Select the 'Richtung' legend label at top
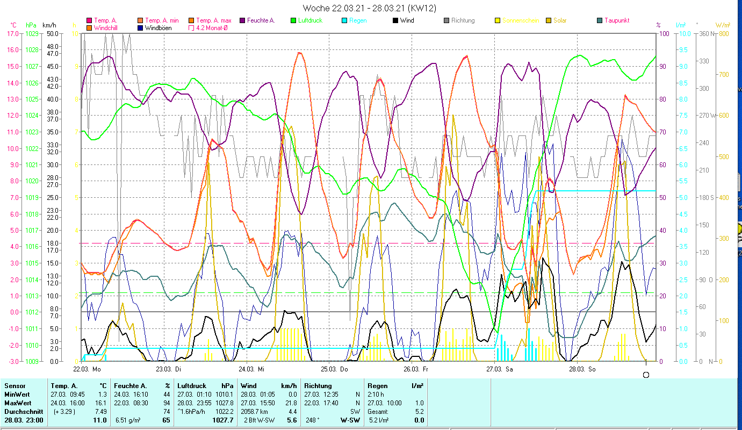Viewport: 742px width, 430px height. coord(463,20)
